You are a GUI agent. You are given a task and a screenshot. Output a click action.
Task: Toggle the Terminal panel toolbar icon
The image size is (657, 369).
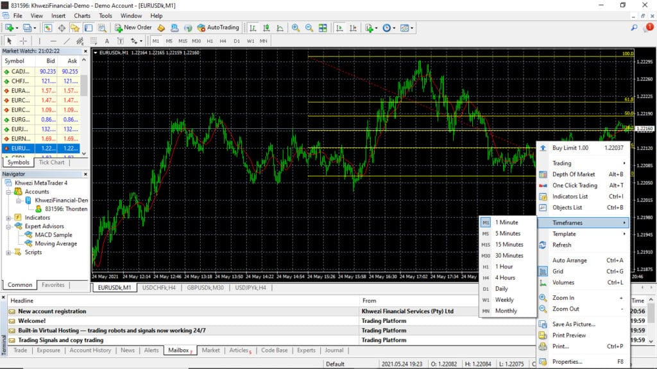pyautogui.click(x=89, y=28)
